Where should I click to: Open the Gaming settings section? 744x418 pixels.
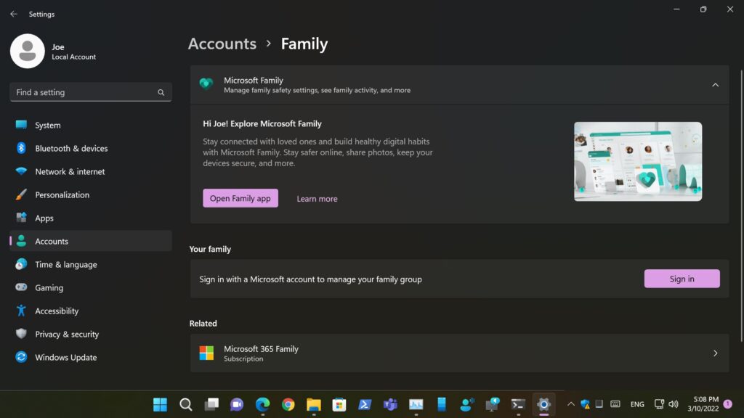(x=49, y=287)
